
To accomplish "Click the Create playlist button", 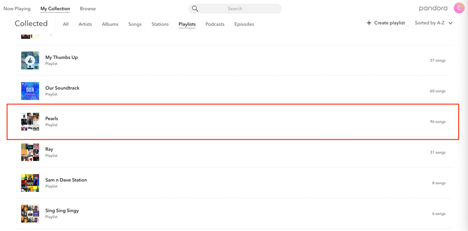I will (x=389, y=23).
